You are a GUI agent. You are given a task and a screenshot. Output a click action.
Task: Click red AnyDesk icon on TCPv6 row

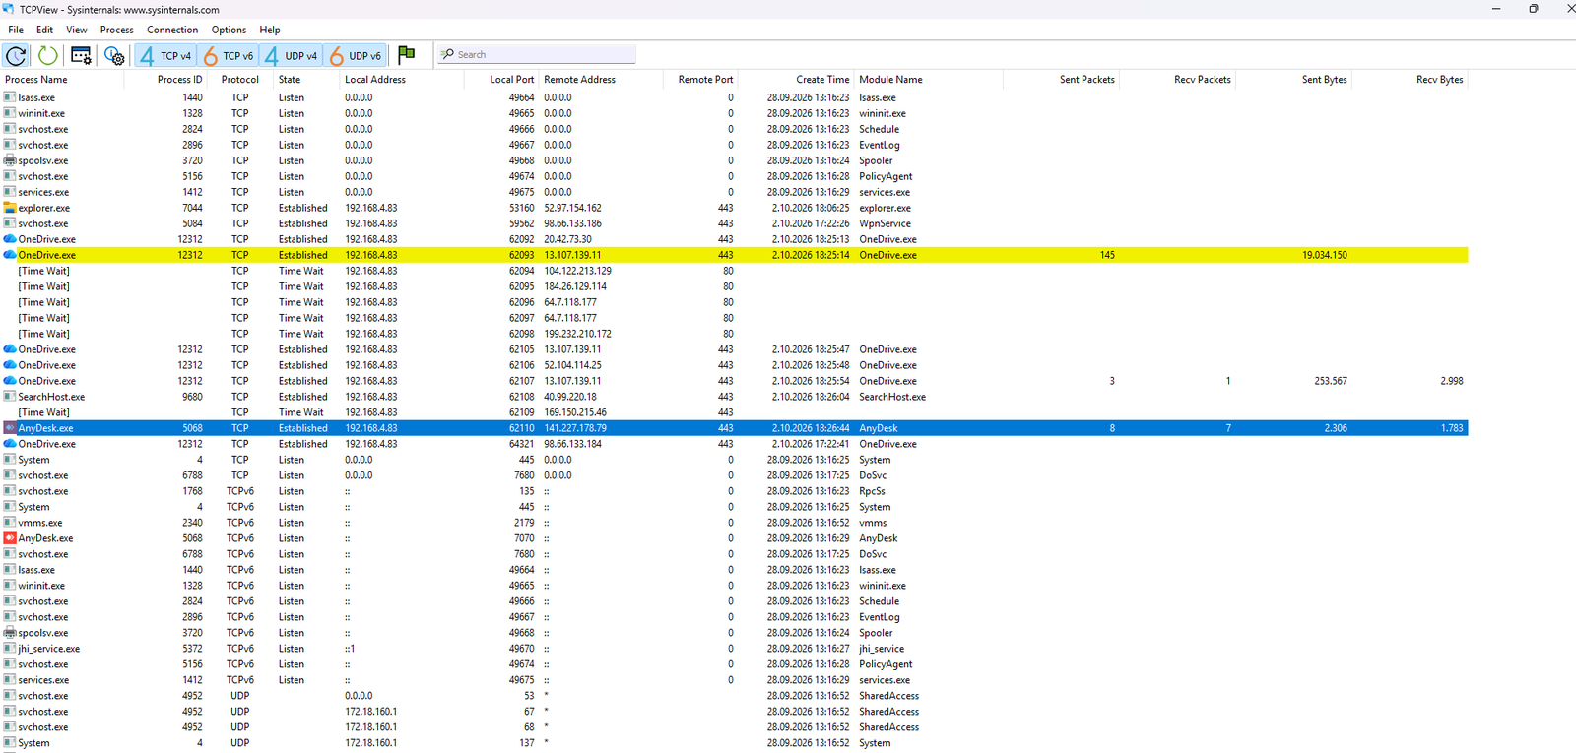(x=10, y=538)
